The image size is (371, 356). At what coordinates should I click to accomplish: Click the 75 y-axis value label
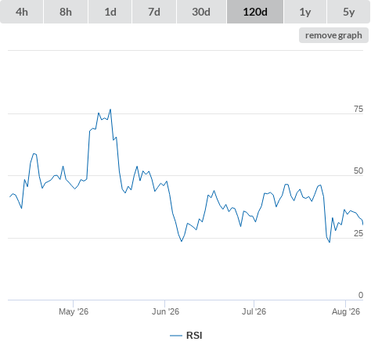pos(358,109)
